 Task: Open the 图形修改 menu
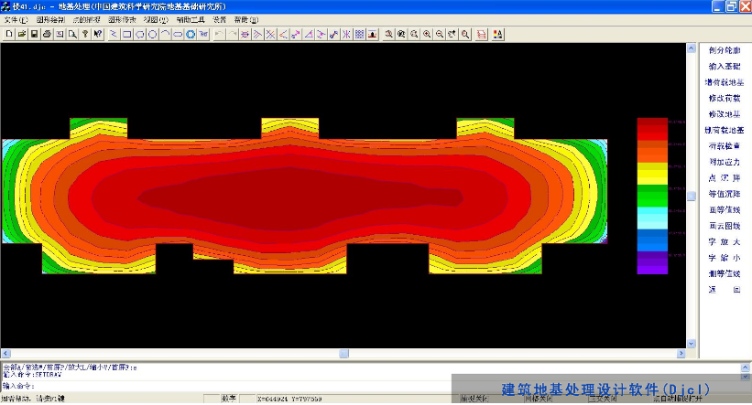click(122, 19)
